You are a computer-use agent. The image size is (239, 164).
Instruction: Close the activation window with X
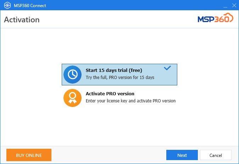(x=234, y=5)
